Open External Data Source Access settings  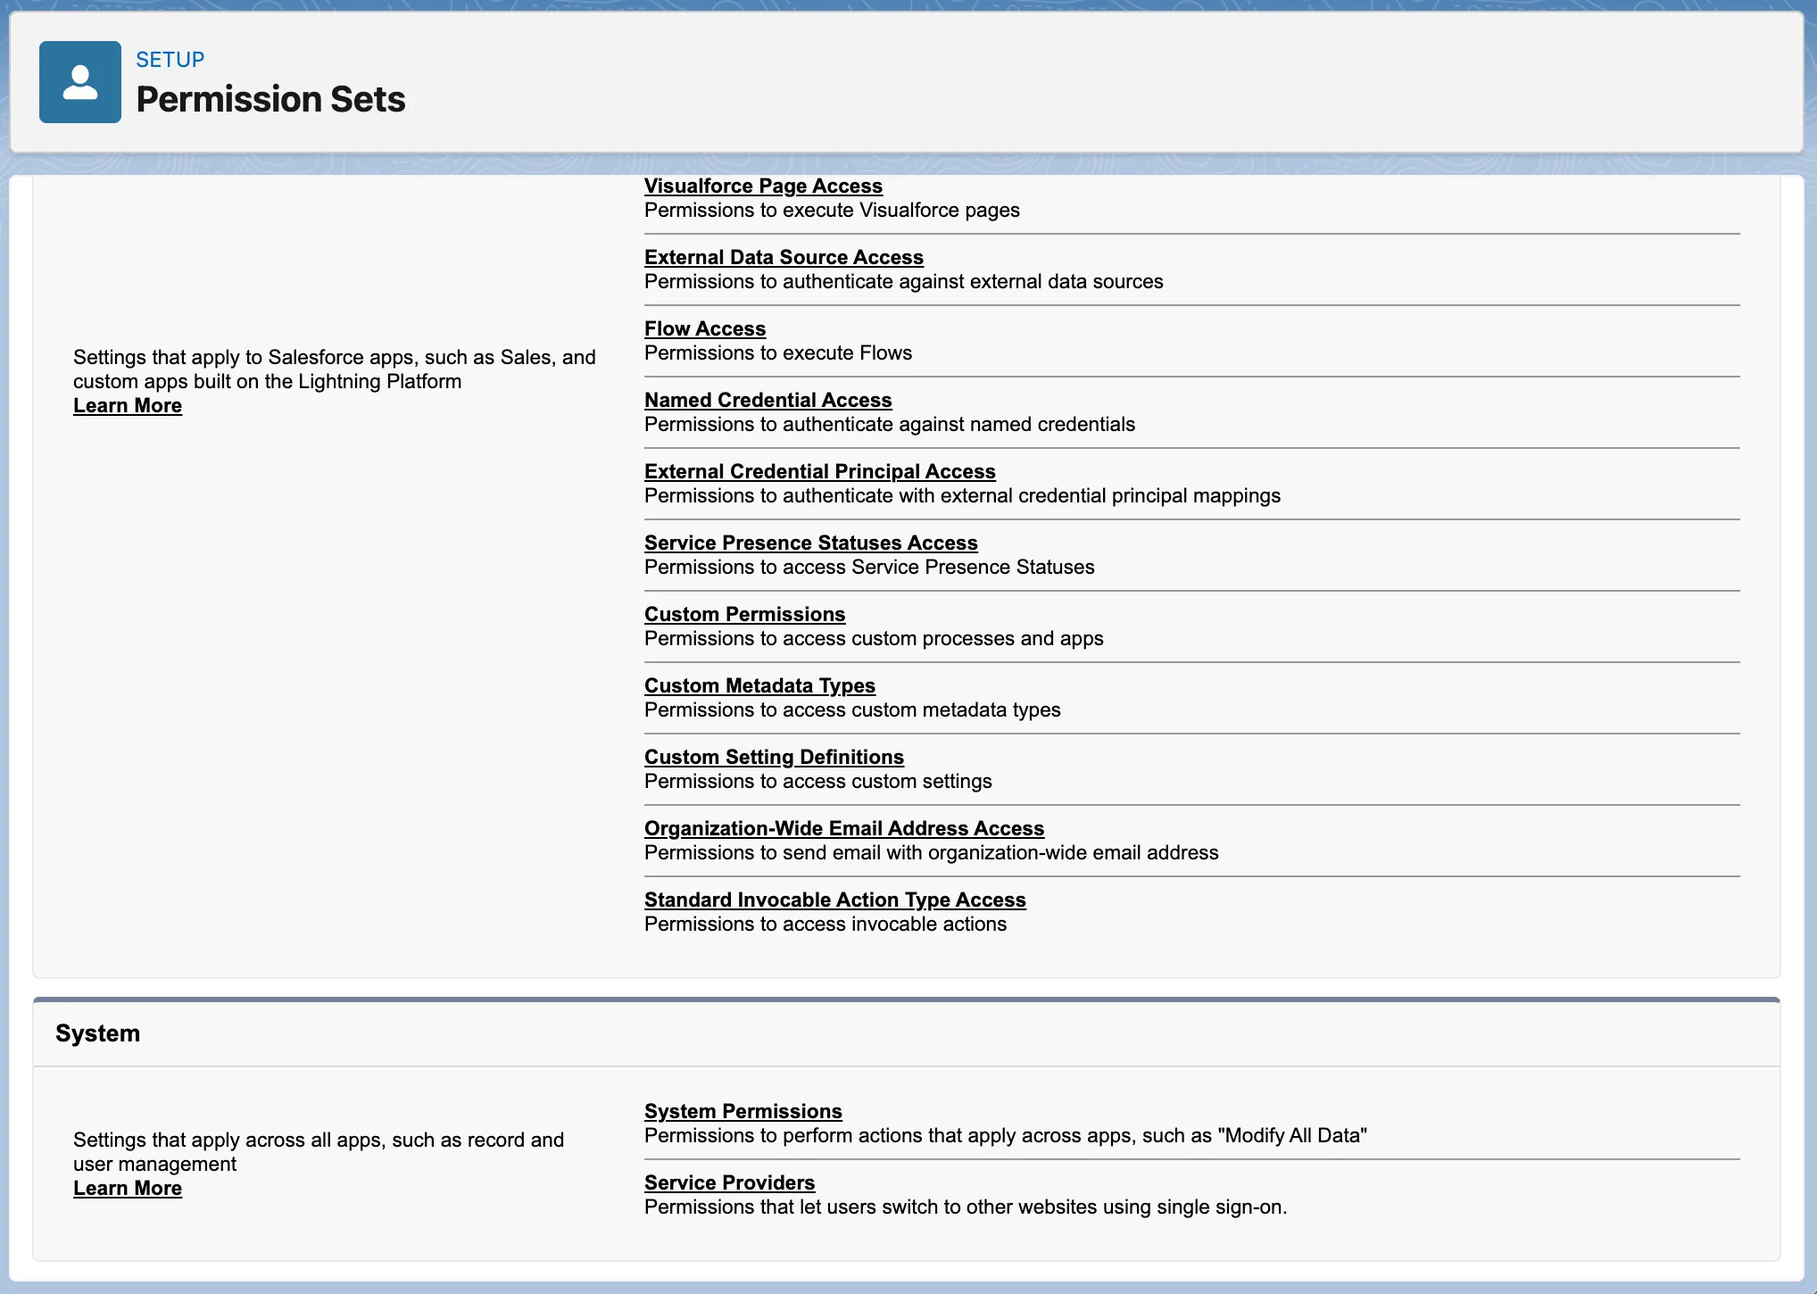point(784,257)
